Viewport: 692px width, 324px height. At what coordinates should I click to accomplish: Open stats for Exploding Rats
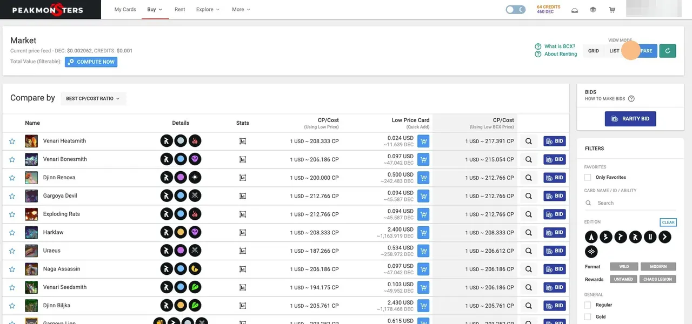click(x=243, y=214)
